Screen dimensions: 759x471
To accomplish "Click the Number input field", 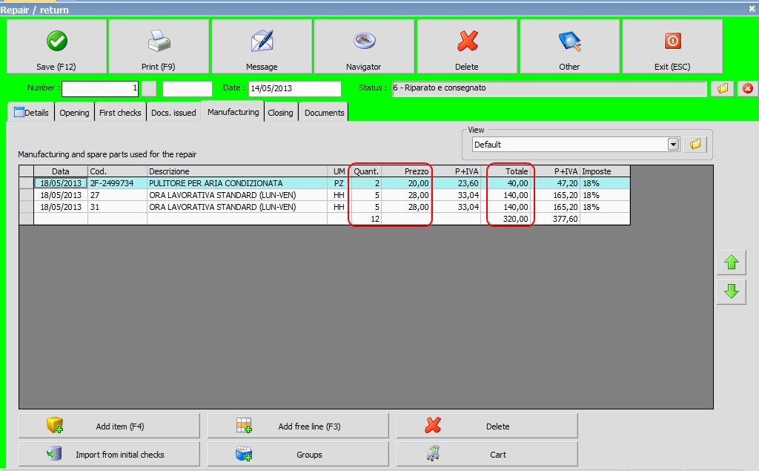I will click(100, 89).
